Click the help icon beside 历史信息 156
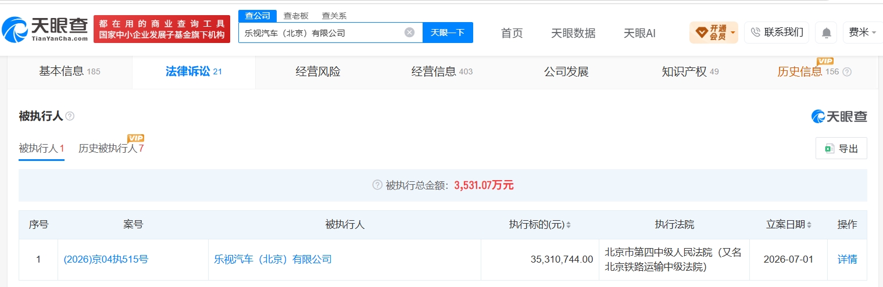 point(847,72)
